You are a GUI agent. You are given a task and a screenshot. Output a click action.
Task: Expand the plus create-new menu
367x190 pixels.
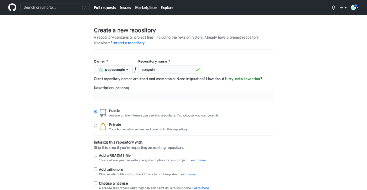coord(343,8)
